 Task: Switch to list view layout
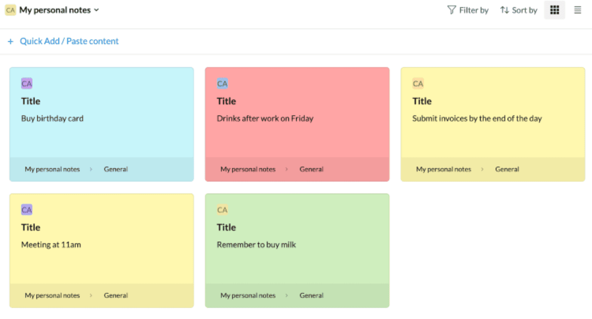(578, 10)
